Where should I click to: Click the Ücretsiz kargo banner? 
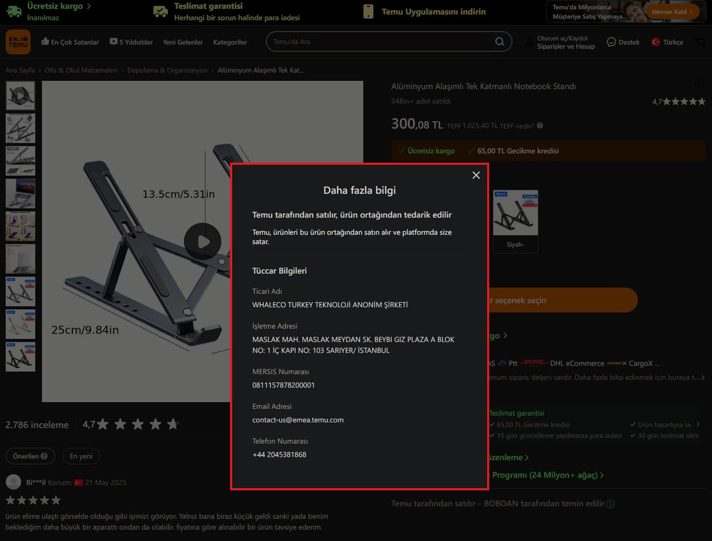[x=49, y=11]
